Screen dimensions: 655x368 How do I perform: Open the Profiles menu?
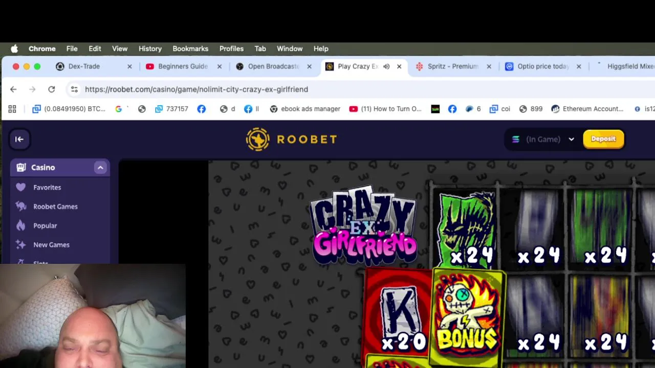click(x=231, y=49)
